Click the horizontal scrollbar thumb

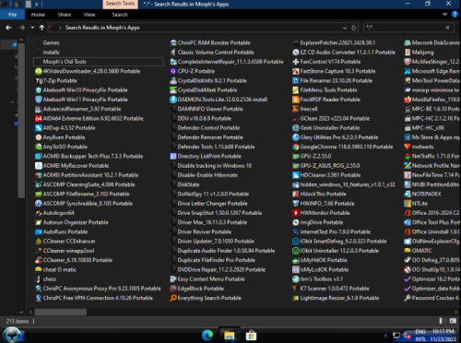[x=61, y=313]
